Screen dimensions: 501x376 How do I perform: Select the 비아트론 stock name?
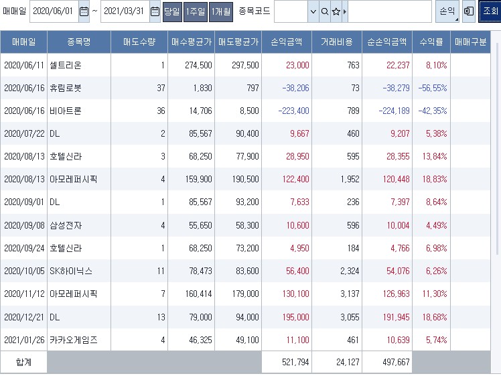66,111
